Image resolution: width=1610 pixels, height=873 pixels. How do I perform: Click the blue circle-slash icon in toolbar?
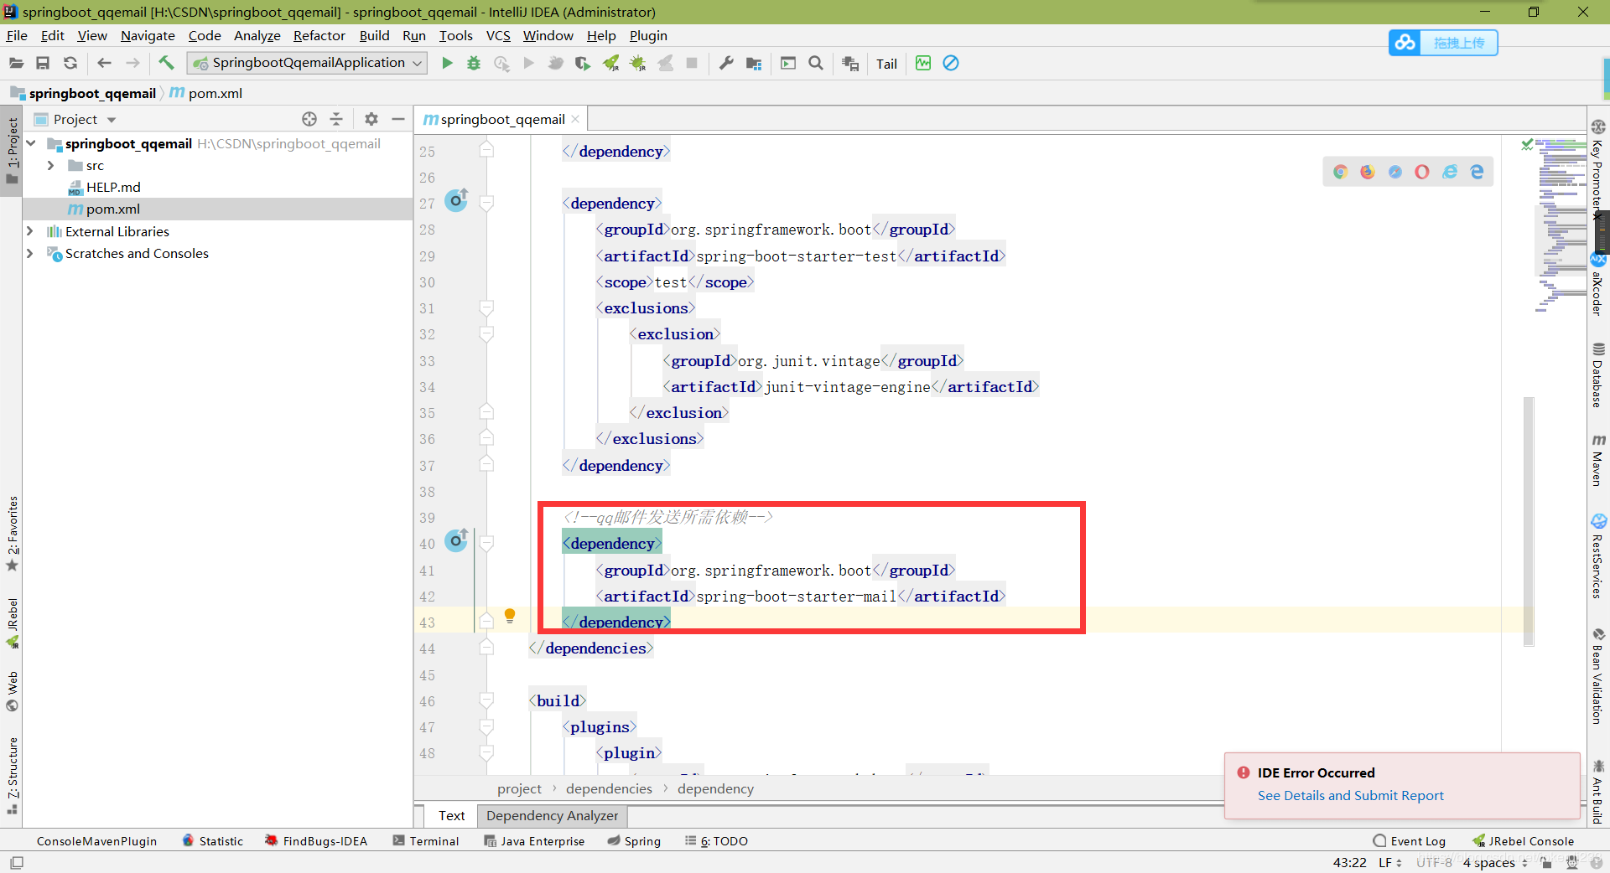click(x=951, y=63)
